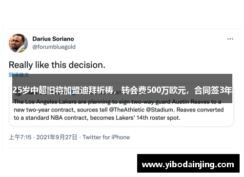Follow the @Stadium mention

160,110
